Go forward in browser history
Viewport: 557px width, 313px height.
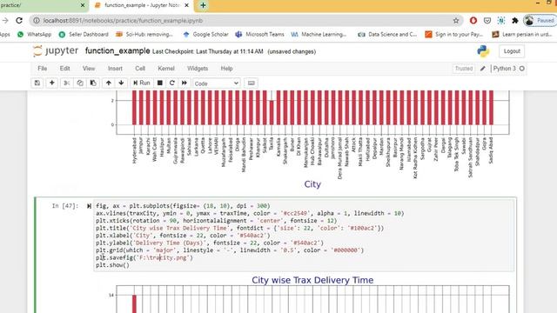pos(5,21)
